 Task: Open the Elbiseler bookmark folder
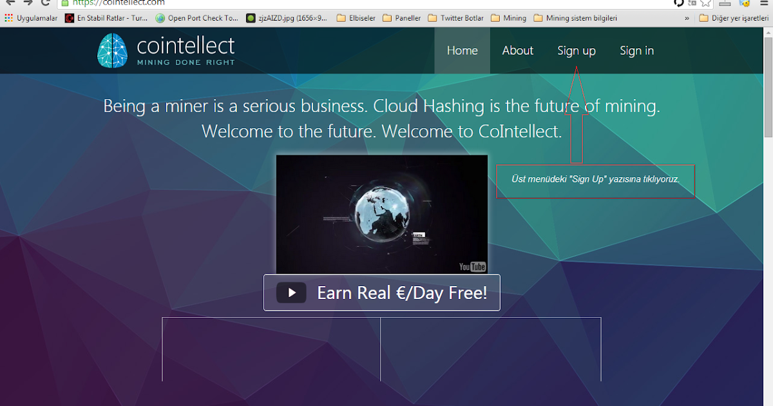pyautogui.click(x=356, y=18)
